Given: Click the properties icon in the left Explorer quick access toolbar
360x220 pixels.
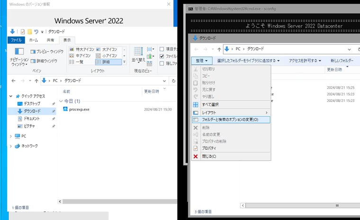Looking at the screenshot, I should point(23,32).
